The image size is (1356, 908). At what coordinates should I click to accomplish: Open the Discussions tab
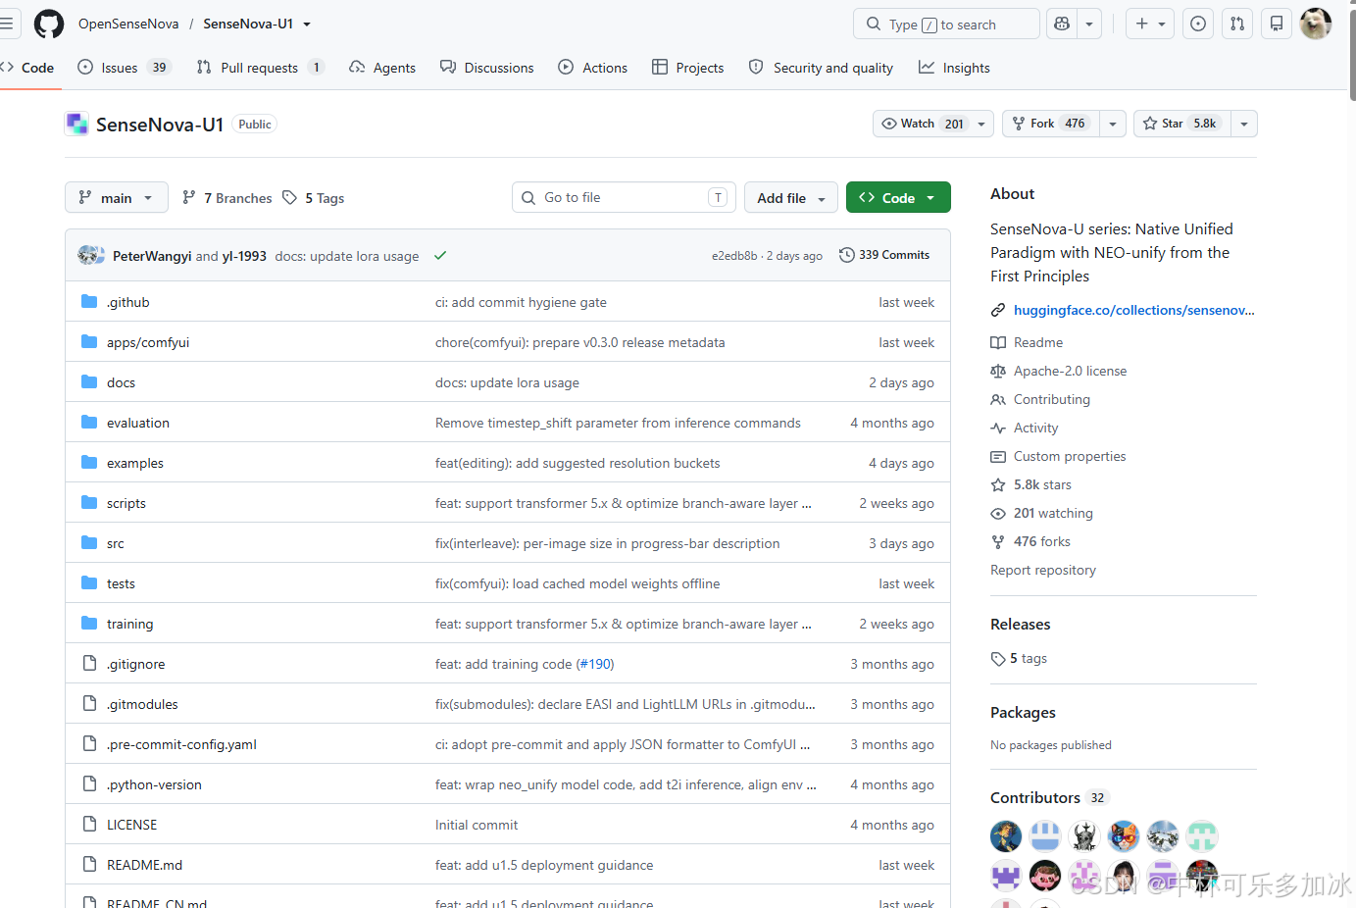click(x=487, y=68)
